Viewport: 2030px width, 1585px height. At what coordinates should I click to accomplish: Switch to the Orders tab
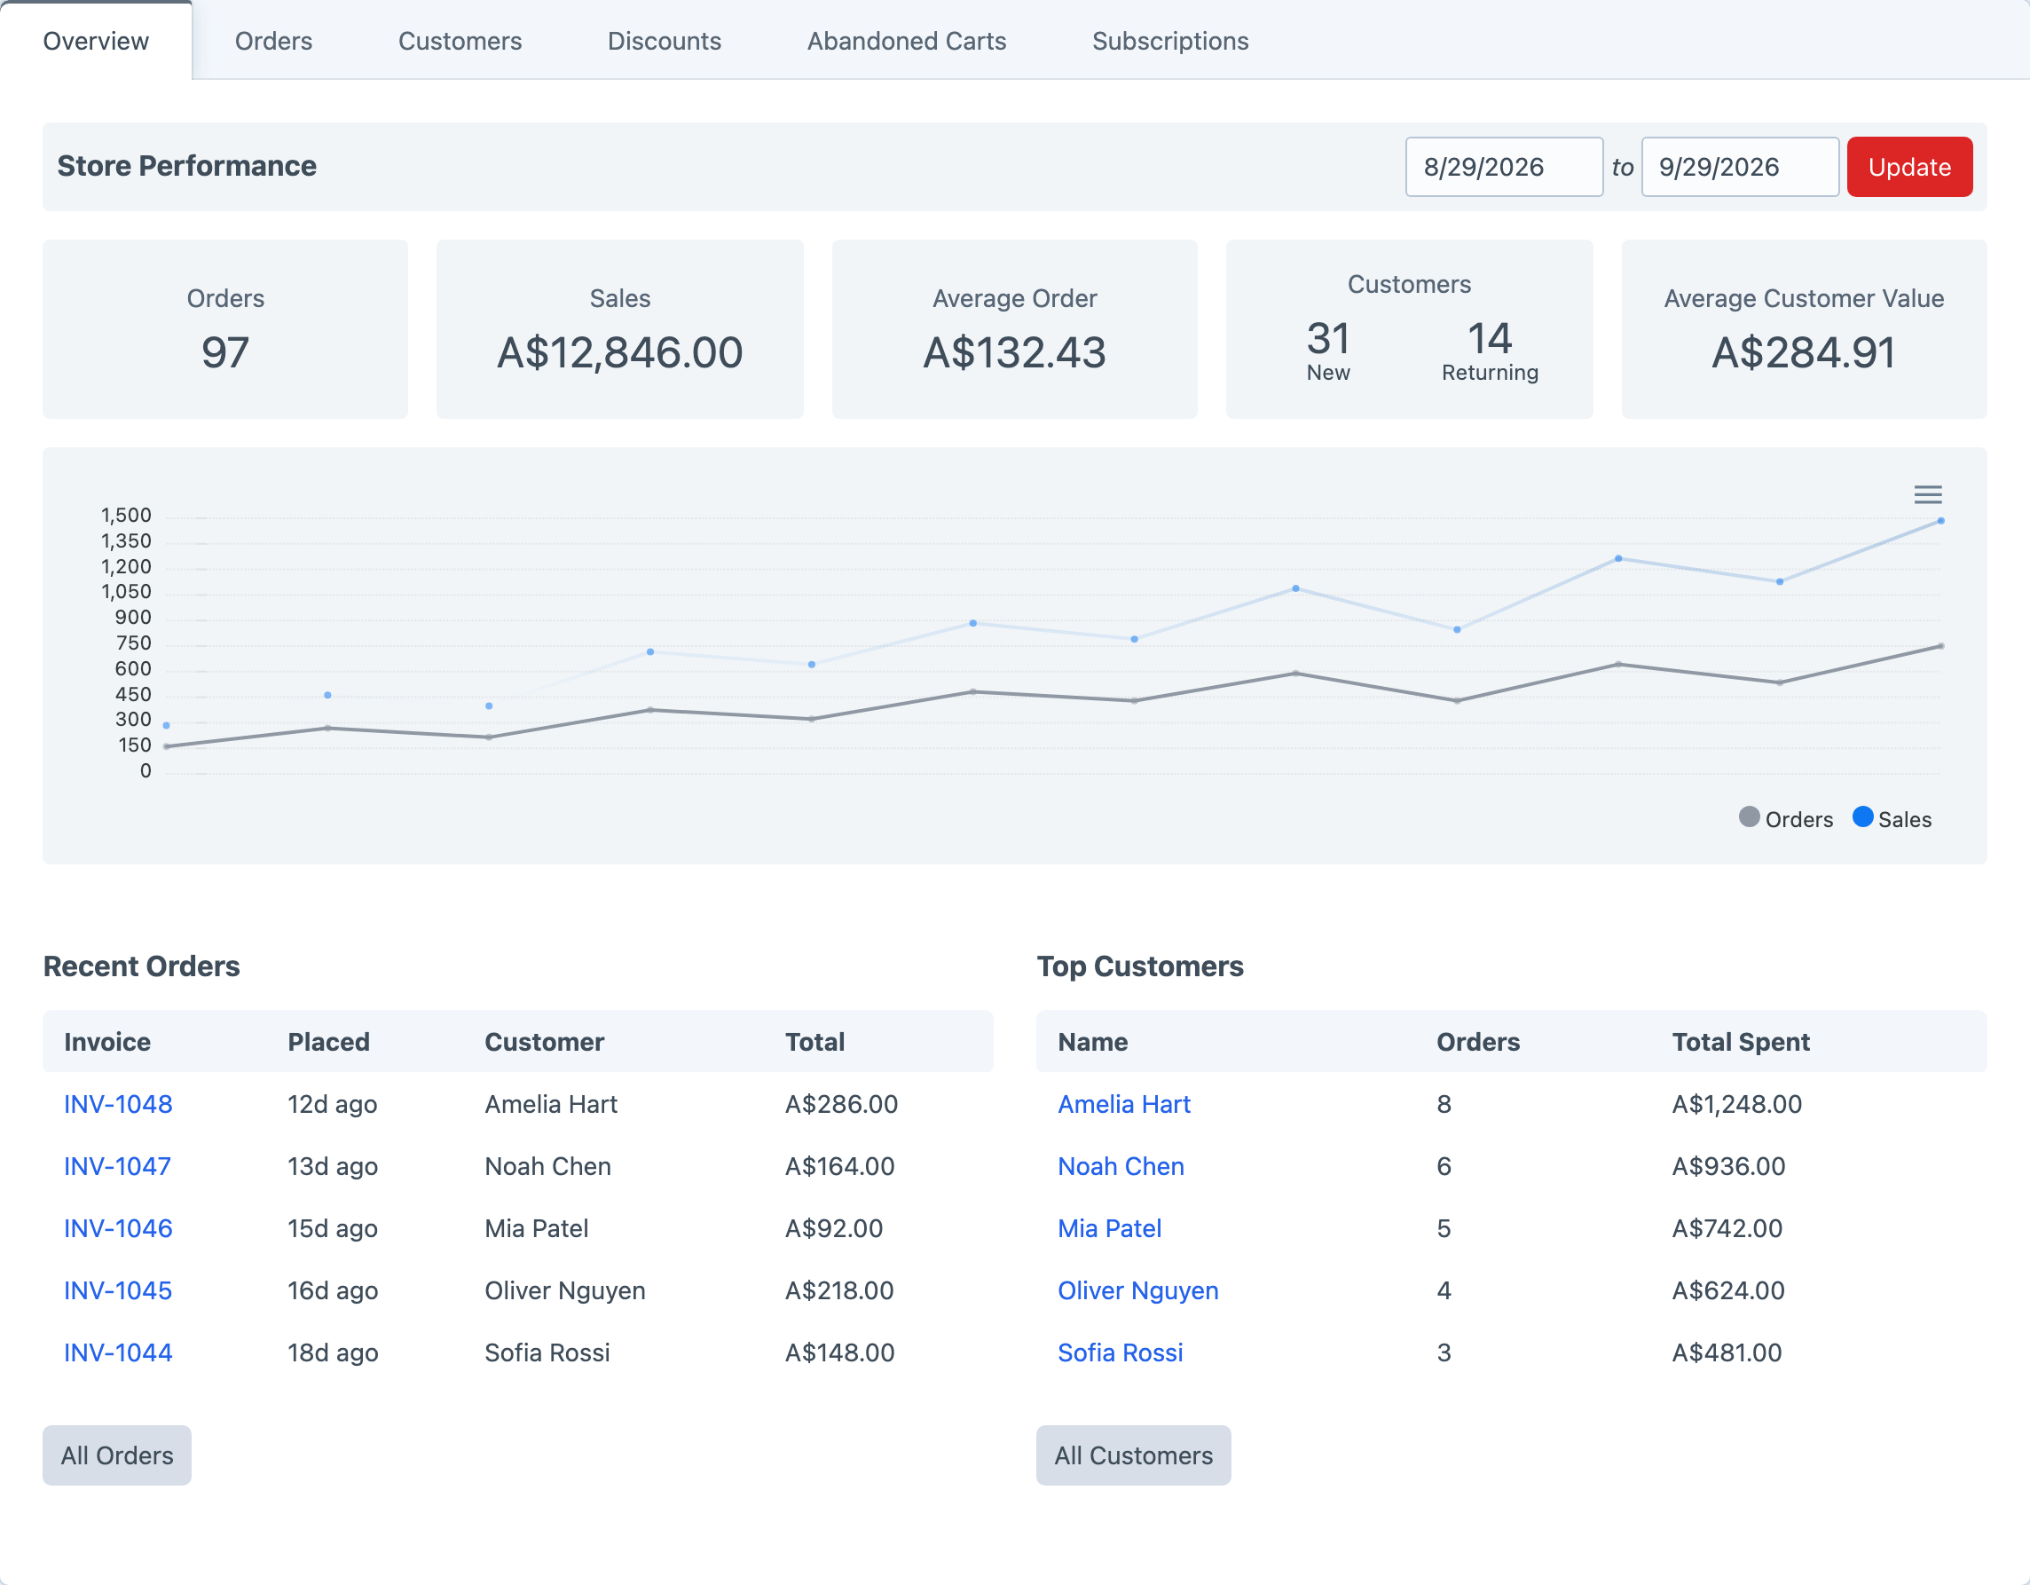(273, 41)
